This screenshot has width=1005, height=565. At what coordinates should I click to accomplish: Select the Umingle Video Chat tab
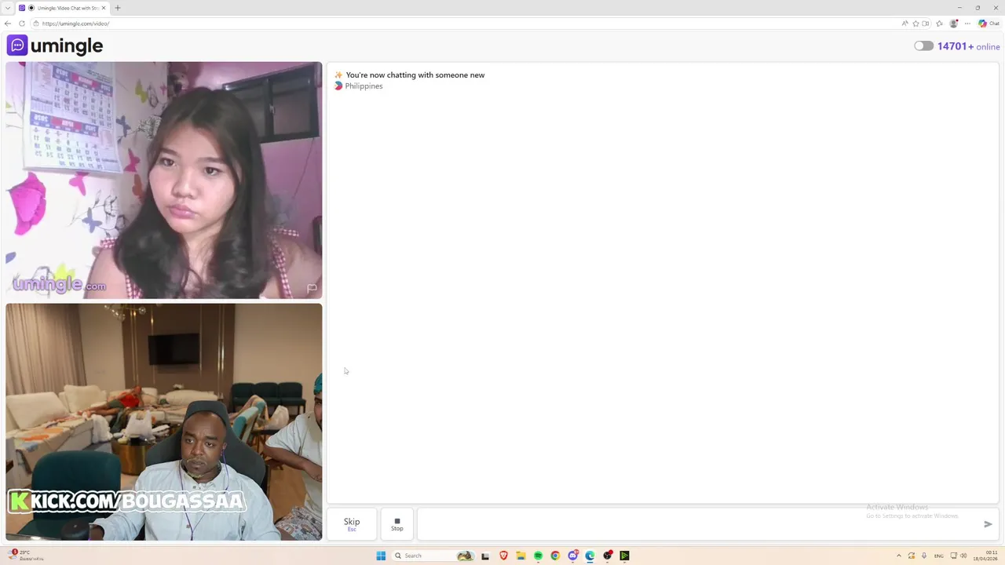(x=63, y=8)
